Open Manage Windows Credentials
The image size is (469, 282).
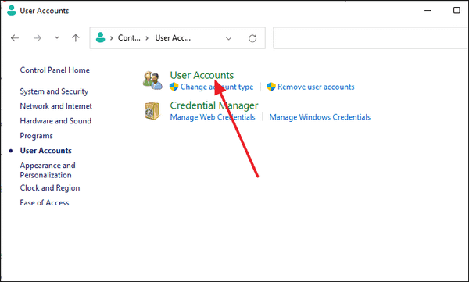(320, 117)
